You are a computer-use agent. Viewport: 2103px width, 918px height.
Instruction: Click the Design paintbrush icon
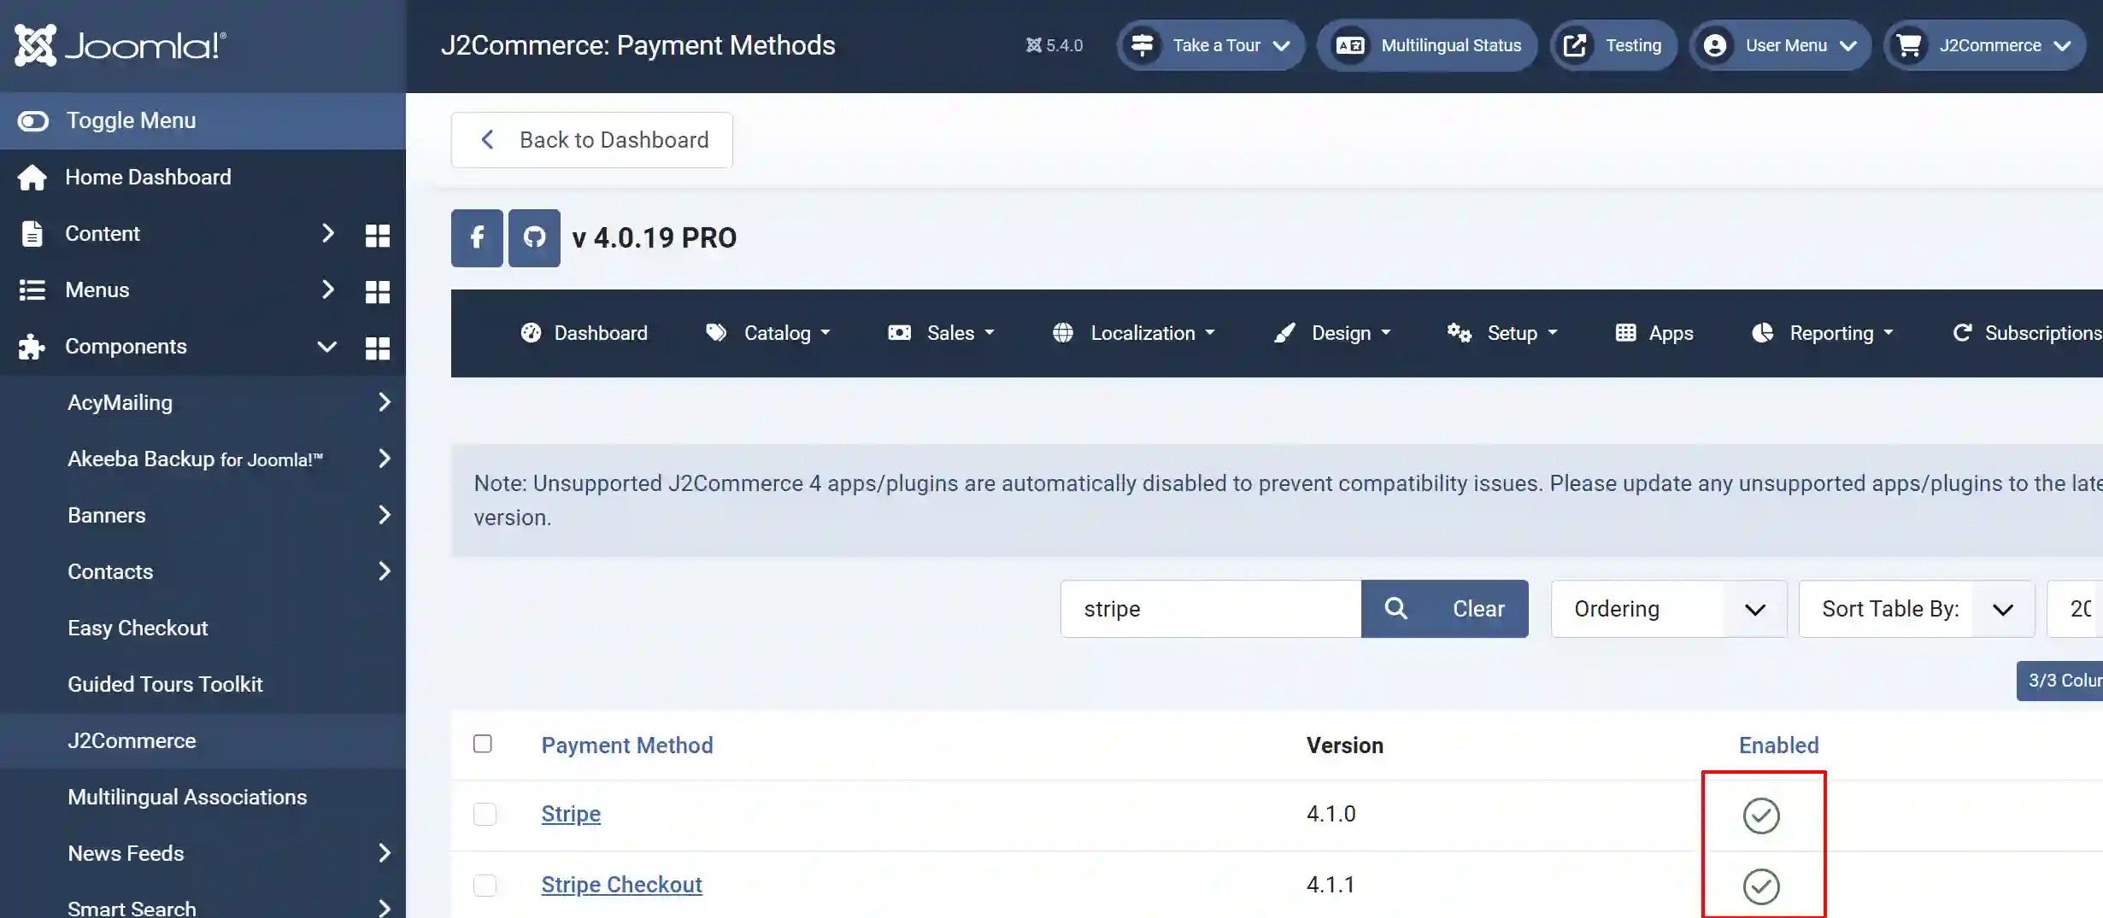tap(1284, 333)
